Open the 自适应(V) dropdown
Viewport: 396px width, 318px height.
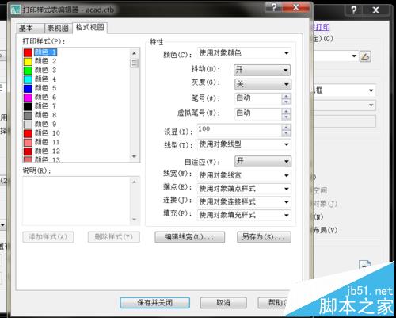click(263, 161)
